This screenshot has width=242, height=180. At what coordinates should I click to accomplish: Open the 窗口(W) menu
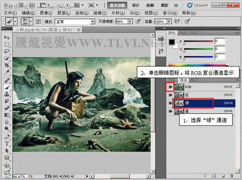point(170,13)
